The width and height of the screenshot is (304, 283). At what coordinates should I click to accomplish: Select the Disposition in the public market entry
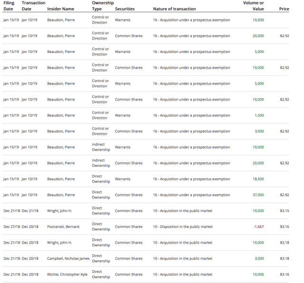tap(182, 227)
